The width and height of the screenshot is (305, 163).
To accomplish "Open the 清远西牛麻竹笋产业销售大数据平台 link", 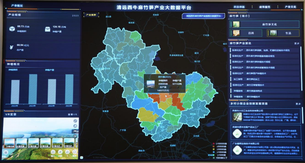I will tap(203, 16).
